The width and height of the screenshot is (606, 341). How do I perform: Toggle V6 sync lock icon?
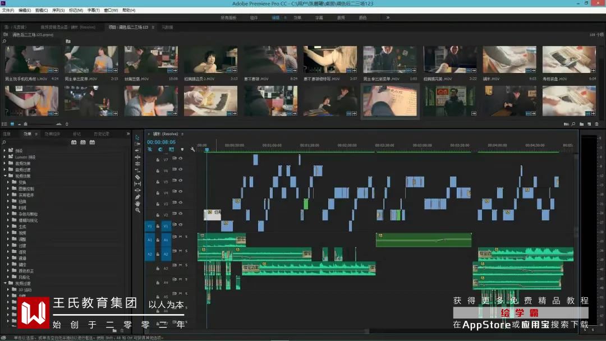pos(175,169)
